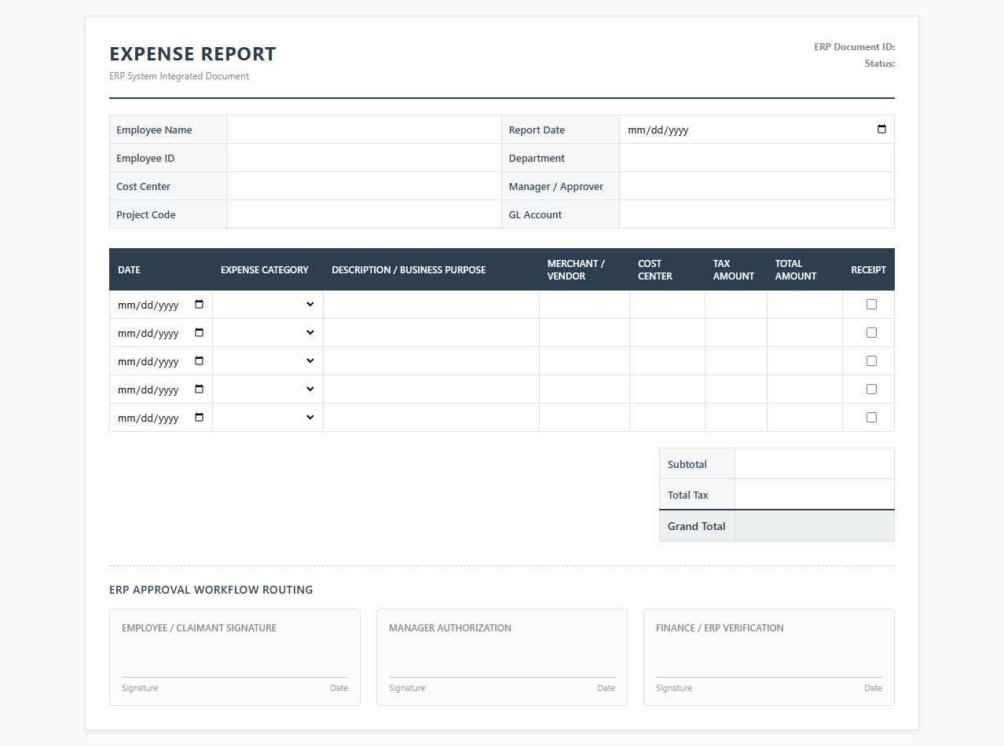This screenshot has height=746, width=1004.
Task: Click the Report Date mm/dd/yyyy text
Action: pos(658,130)
